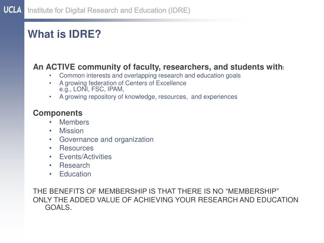This screenshot has height=243, width=324.
Task: Click 'A growing federation of Centers of Excellence'
Action: [x=123, y=83]
